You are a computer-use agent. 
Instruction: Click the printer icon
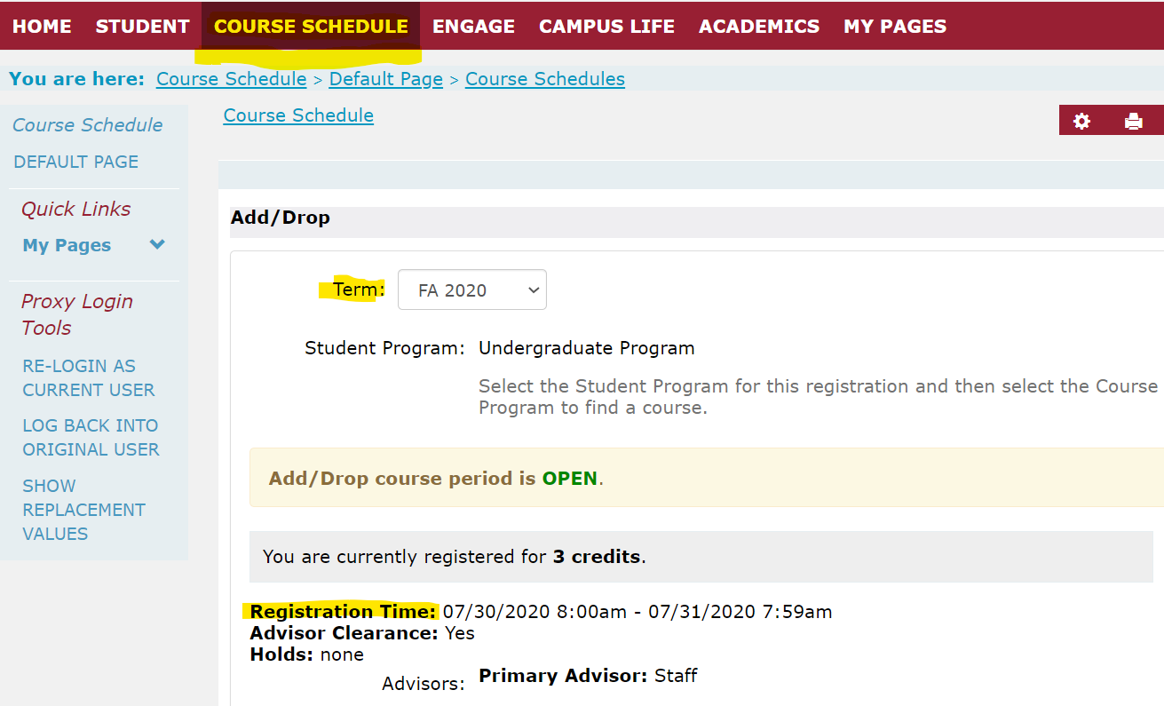pos(1133,122)
